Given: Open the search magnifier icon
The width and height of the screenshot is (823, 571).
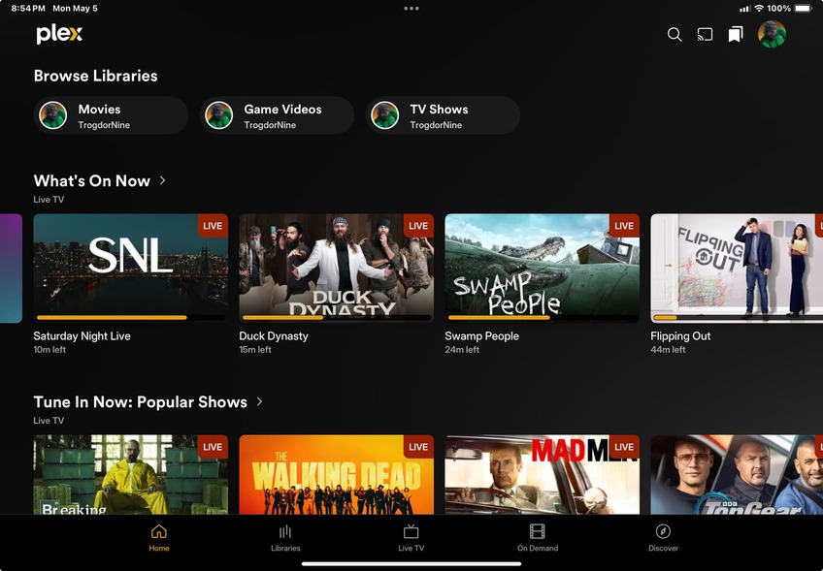Looking at the screenshot, I should click(x=675, y=35).
